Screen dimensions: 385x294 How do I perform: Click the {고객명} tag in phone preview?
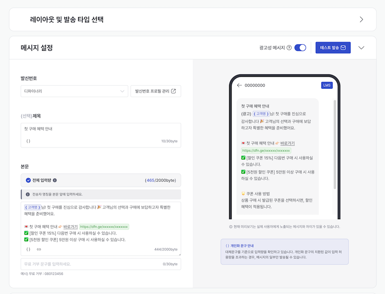(x=261, y=114)
